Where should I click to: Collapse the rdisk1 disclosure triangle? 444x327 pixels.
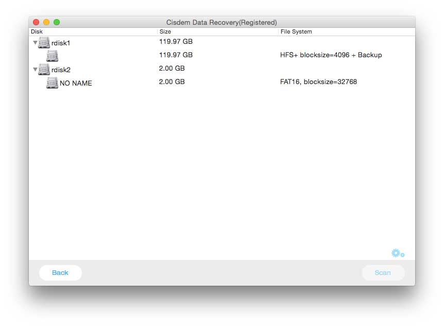coord(35,42)
